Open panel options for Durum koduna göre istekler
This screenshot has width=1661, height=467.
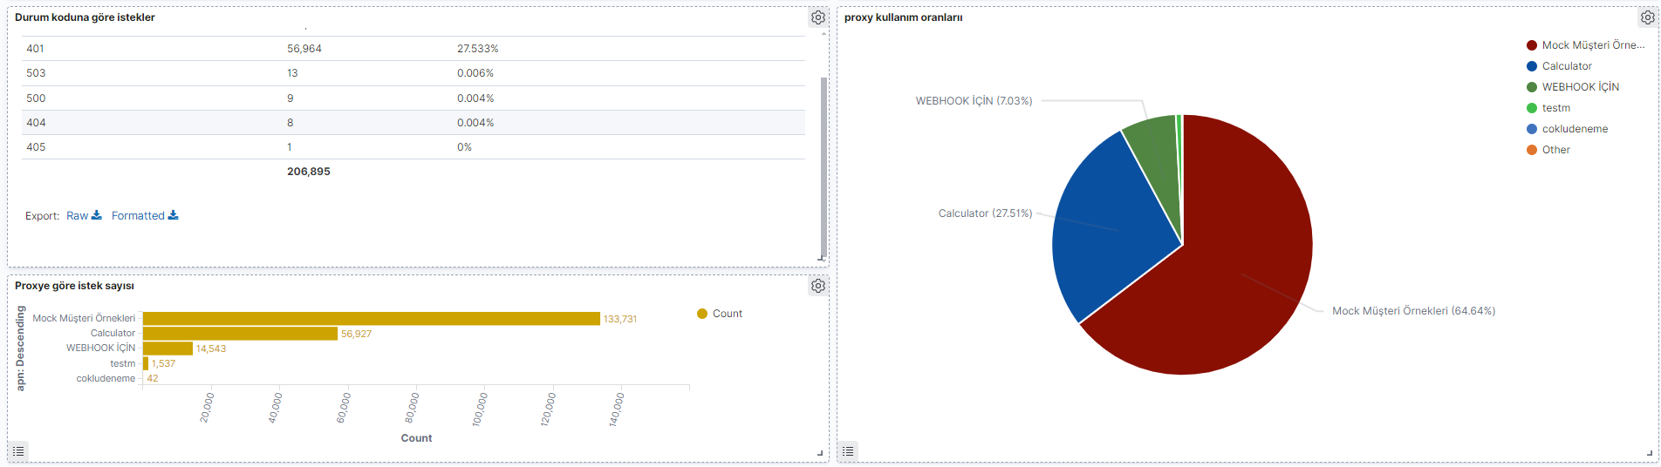(817, 17)
